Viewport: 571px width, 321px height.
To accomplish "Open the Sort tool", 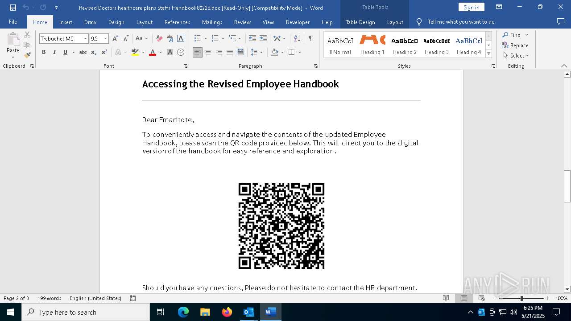I will pos(297,39).
